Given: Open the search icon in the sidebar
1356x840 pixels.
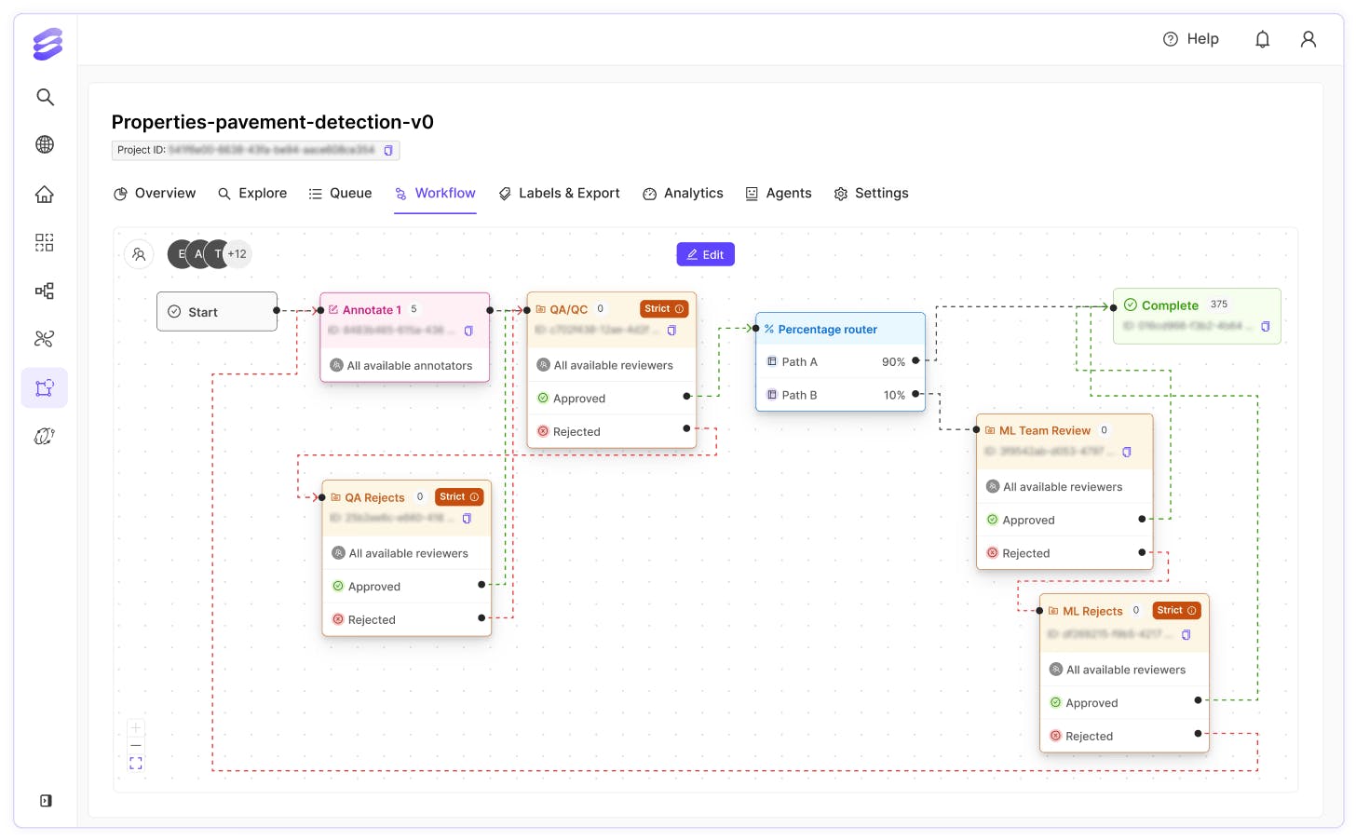Looking at the screenshot, I should point(45,97).
